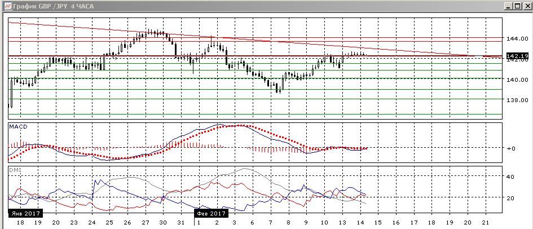Click the chart window icon in title bar
533x229 pixels.
point(8,6)
